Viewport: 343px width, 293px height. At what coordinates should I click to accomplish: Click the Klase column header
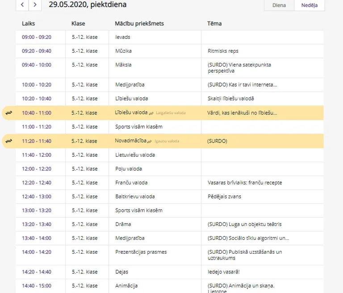[x=78, y=23]
